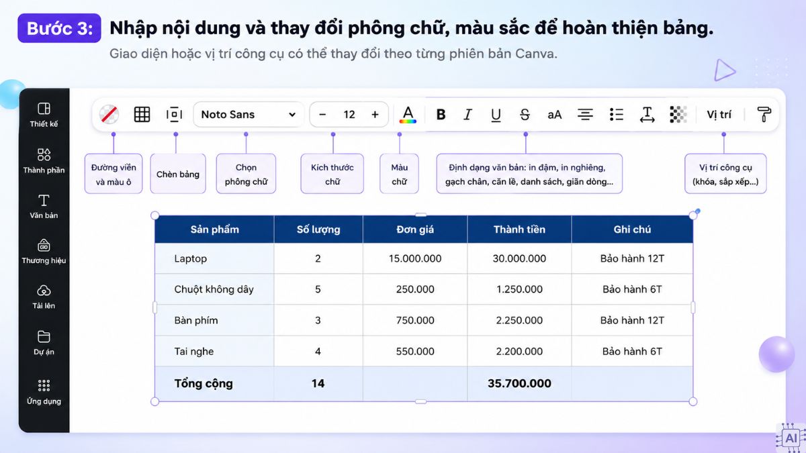This screenshot has height=453, width=806.
Task: Click the 2.200.000 total cell
Action: pyautogui.click(x=519, y=351)
